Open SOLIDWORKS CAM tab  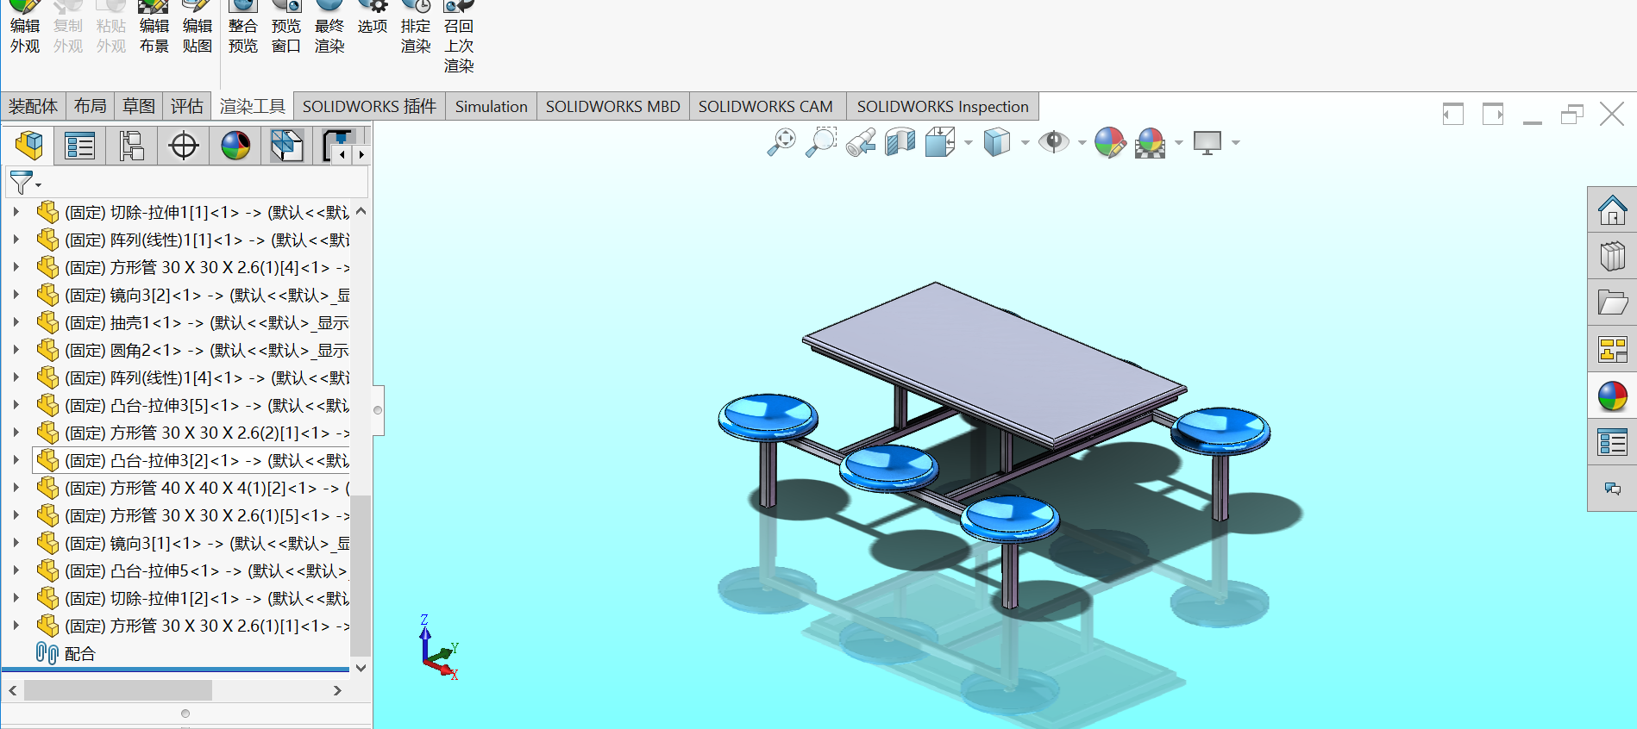click(x=766, y=106)
